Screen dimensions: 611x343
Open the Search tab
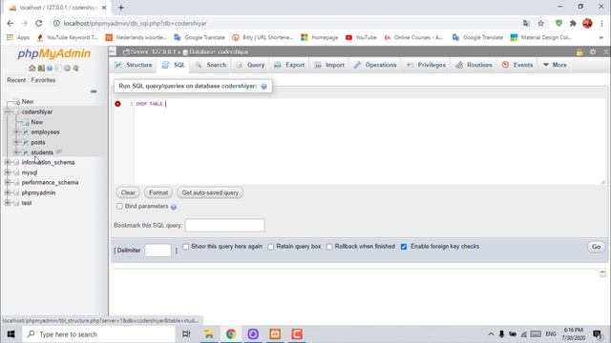tap(211, 65)
